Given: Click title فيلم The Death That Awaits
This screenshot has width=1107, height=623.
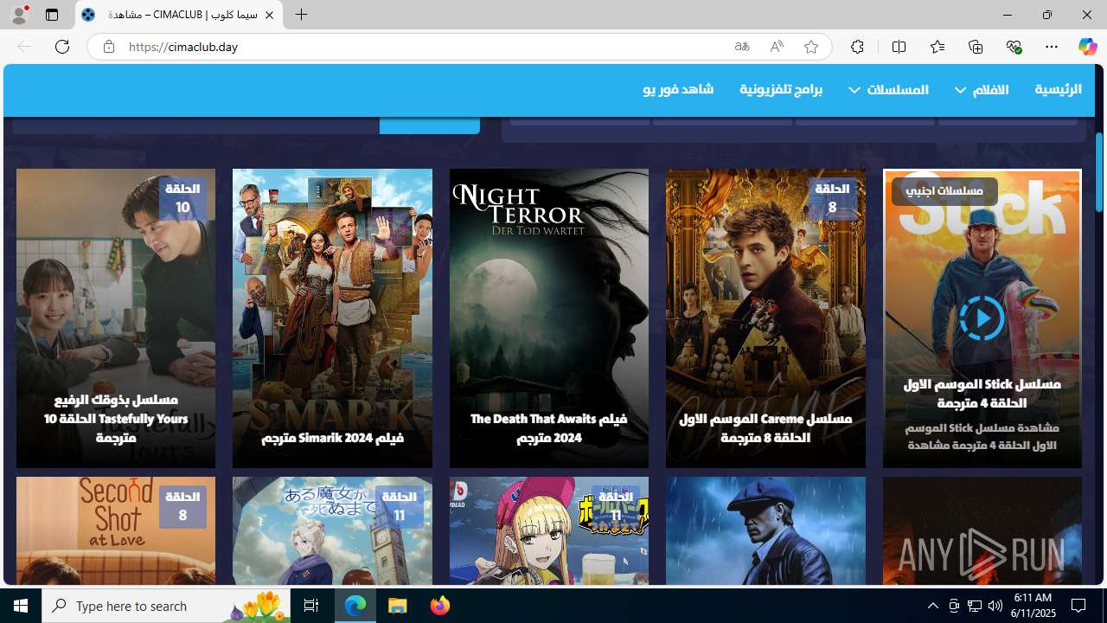Looking at the screenshot, I should 549,428.
